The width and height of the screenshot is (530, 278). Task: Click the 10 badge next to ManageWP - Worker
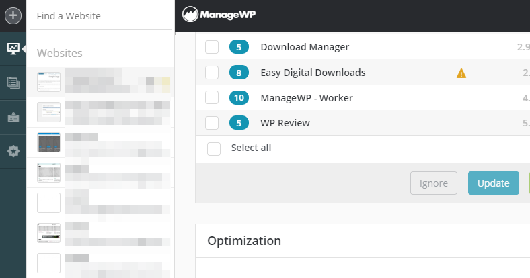pyautogui.click(x=239, y=98)
